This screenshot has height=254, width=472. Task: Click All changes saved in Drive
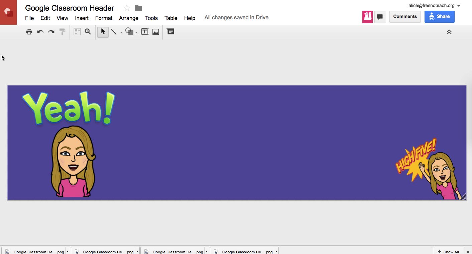click(x=236, y=17)
